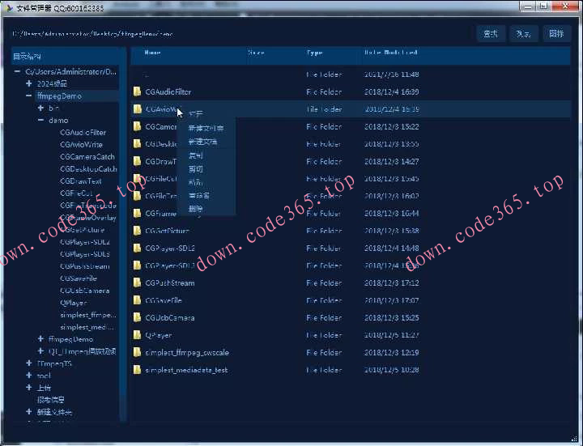Choose 删除 (Delete) in the context menu

[196, 209]
